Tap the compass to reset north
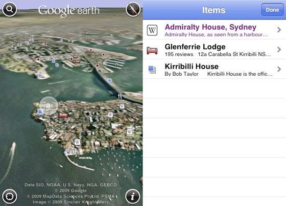This screenshot has height=206, width=286. coord(133,9)
